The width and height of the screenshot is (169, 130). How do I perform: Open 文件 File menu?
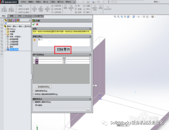coord(24,2)
